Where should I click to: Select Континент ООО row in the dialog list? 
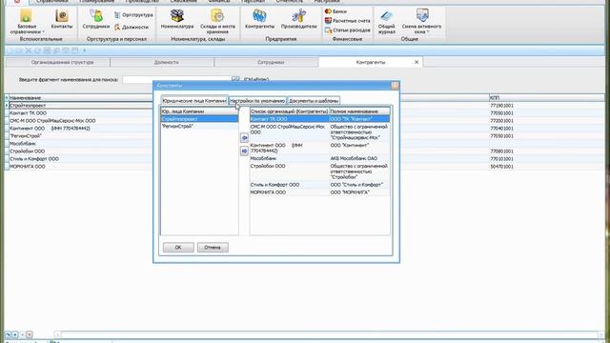(x=319, y=148)
